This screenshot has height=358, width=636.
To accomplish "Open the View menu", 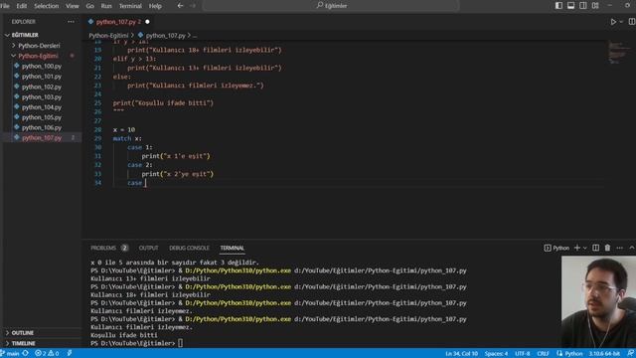I will [73, 6].
